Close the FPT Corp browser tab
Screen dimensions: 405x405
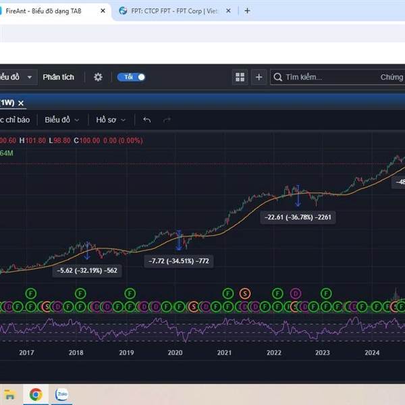click(228, 11)
